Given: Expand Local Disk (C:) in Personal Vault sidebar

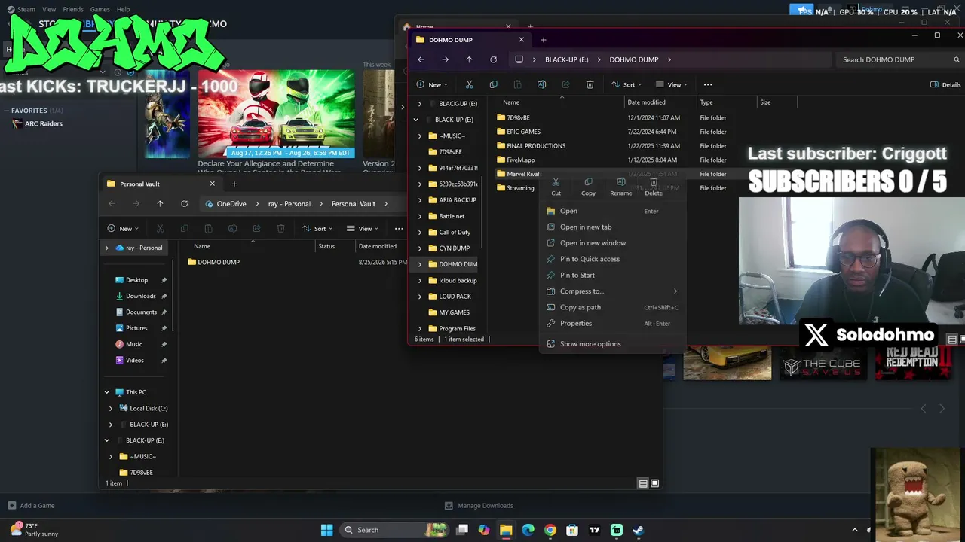Looking at the screenshot, I should pyautogui.click(x=111, y=409).
